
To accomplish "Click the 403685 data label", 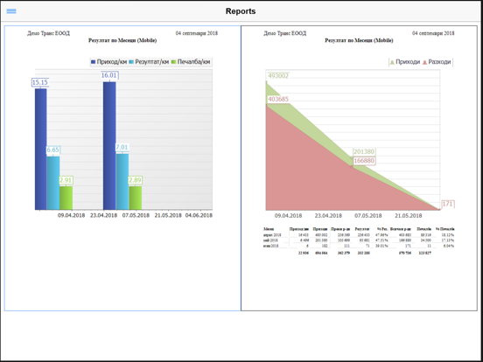I will [x=278, y=99].
